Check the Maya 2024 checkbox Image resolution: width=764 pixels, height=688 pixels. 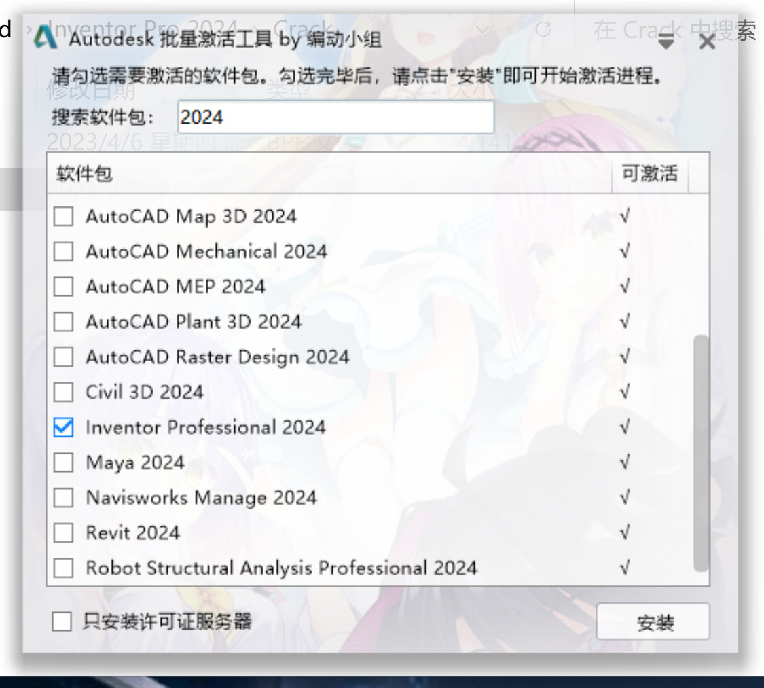[63, 463]
